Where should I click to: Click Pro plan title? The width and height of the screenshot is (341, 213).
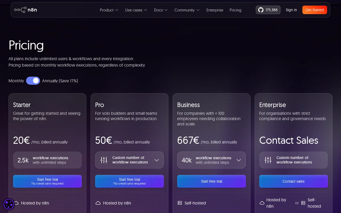(100, 105)
